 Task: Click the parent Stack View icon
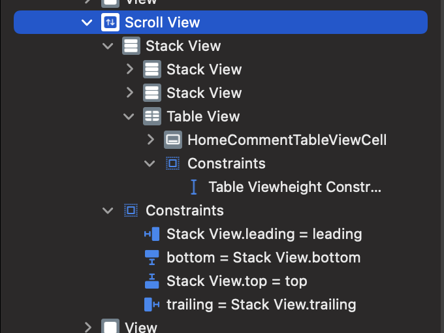[x=131, y=46]
